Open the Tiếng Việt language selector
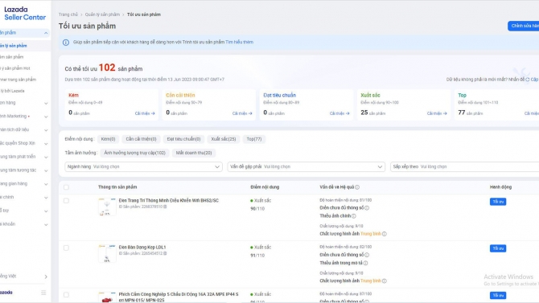Screen dimensions: 539x303 point(24,276)
